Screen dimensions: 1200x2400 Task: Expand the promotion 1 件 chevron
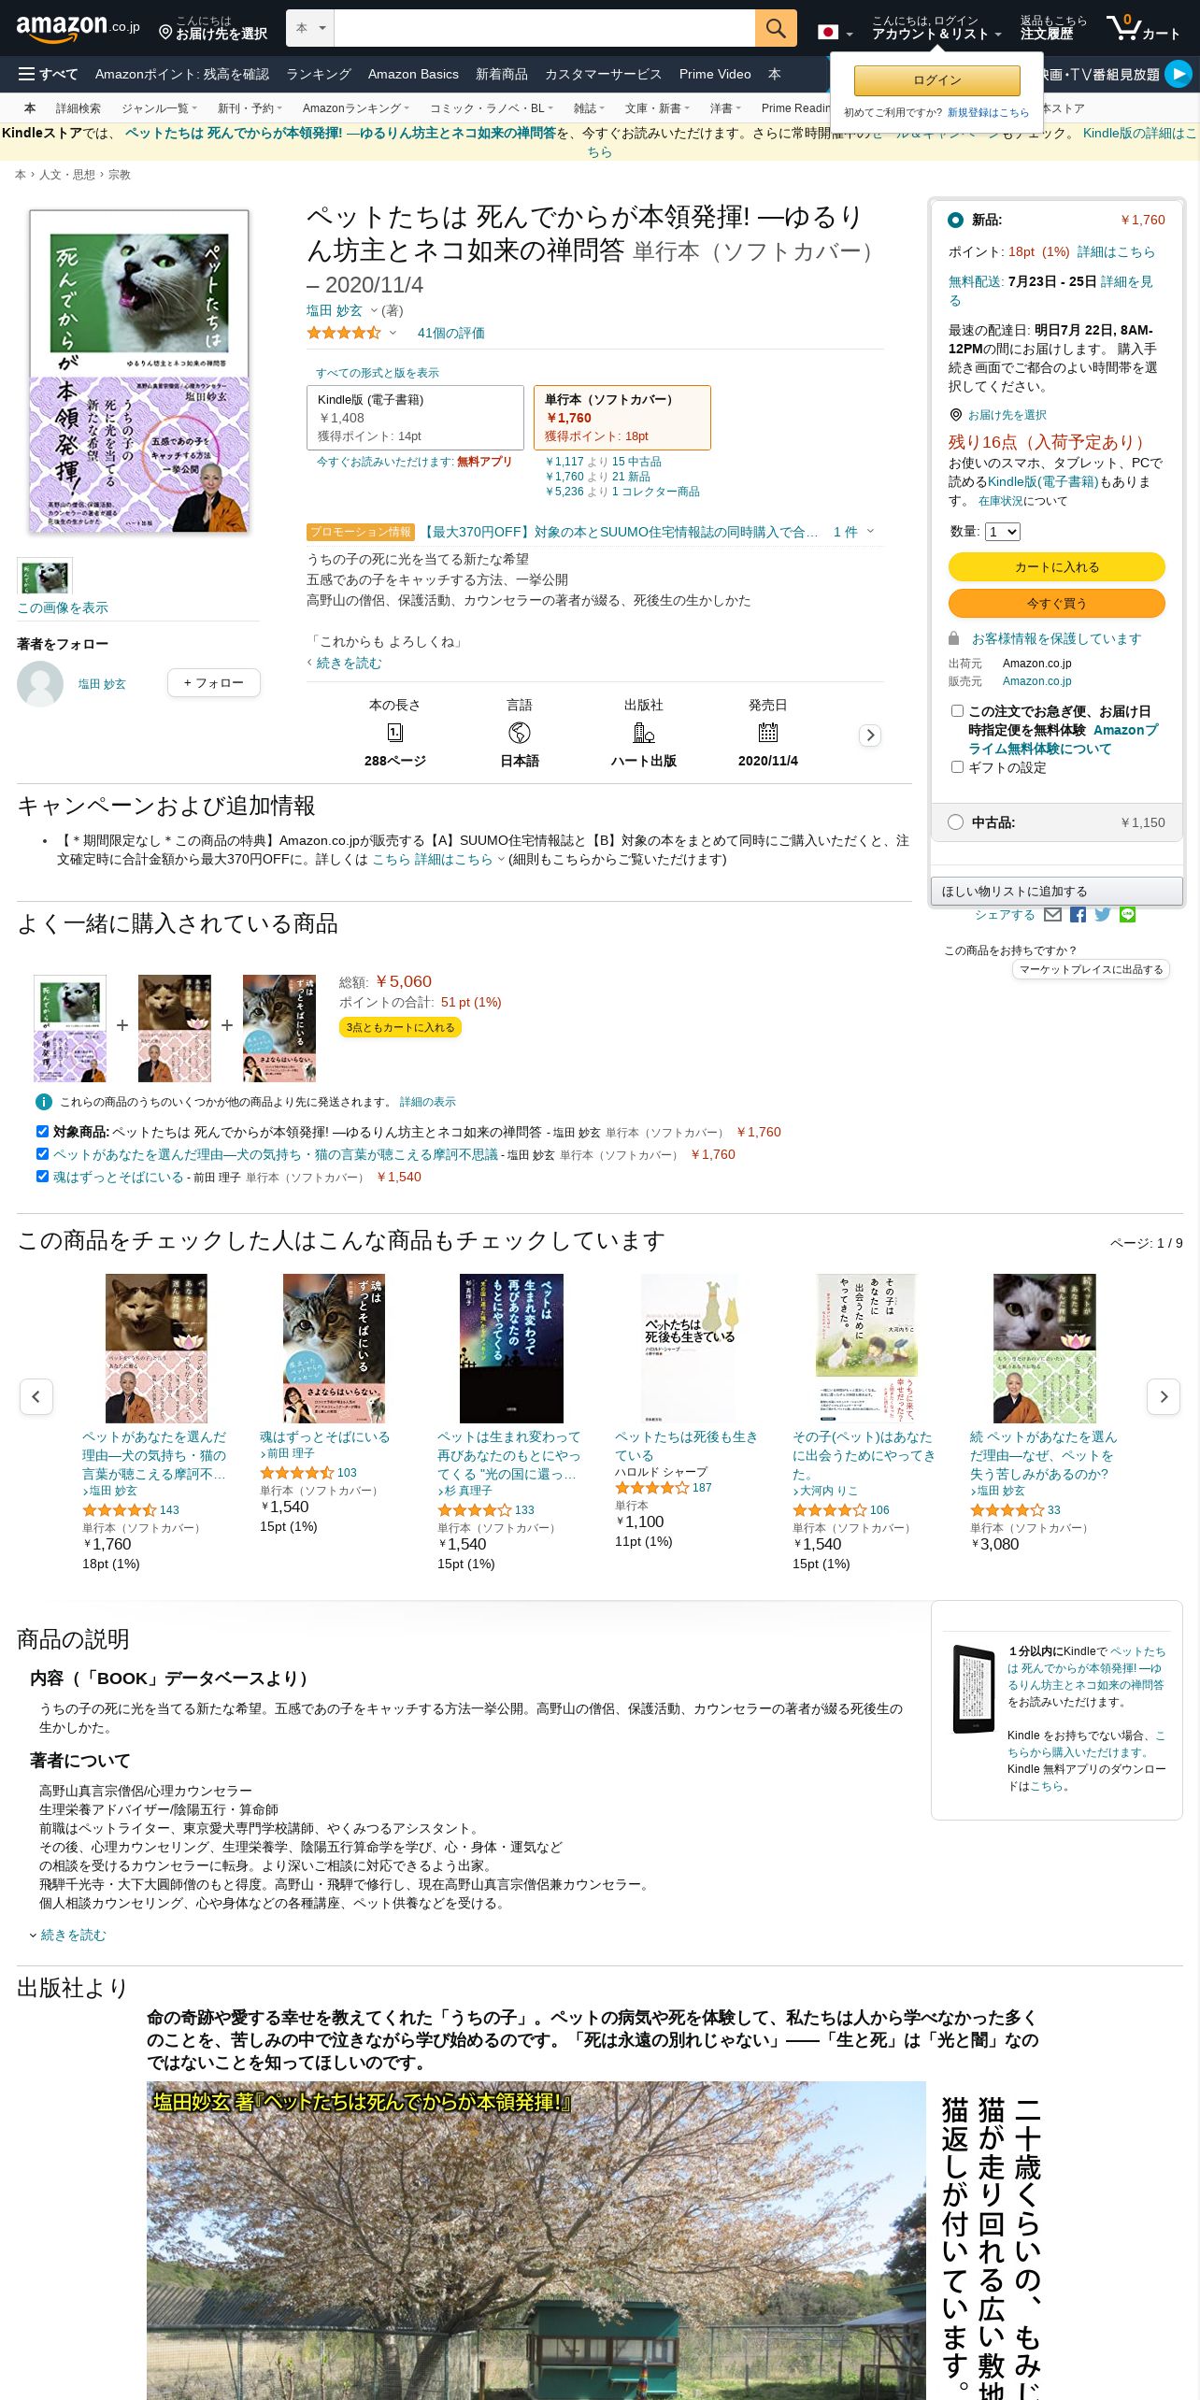tap(870, 532)
